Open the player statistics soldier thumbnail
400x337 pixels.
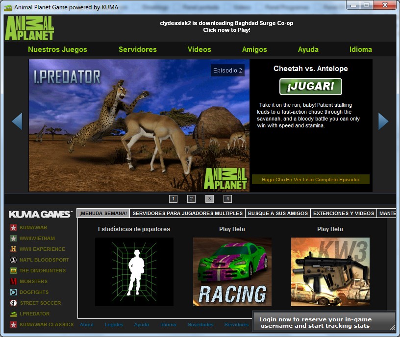click(x=134, y=272)
